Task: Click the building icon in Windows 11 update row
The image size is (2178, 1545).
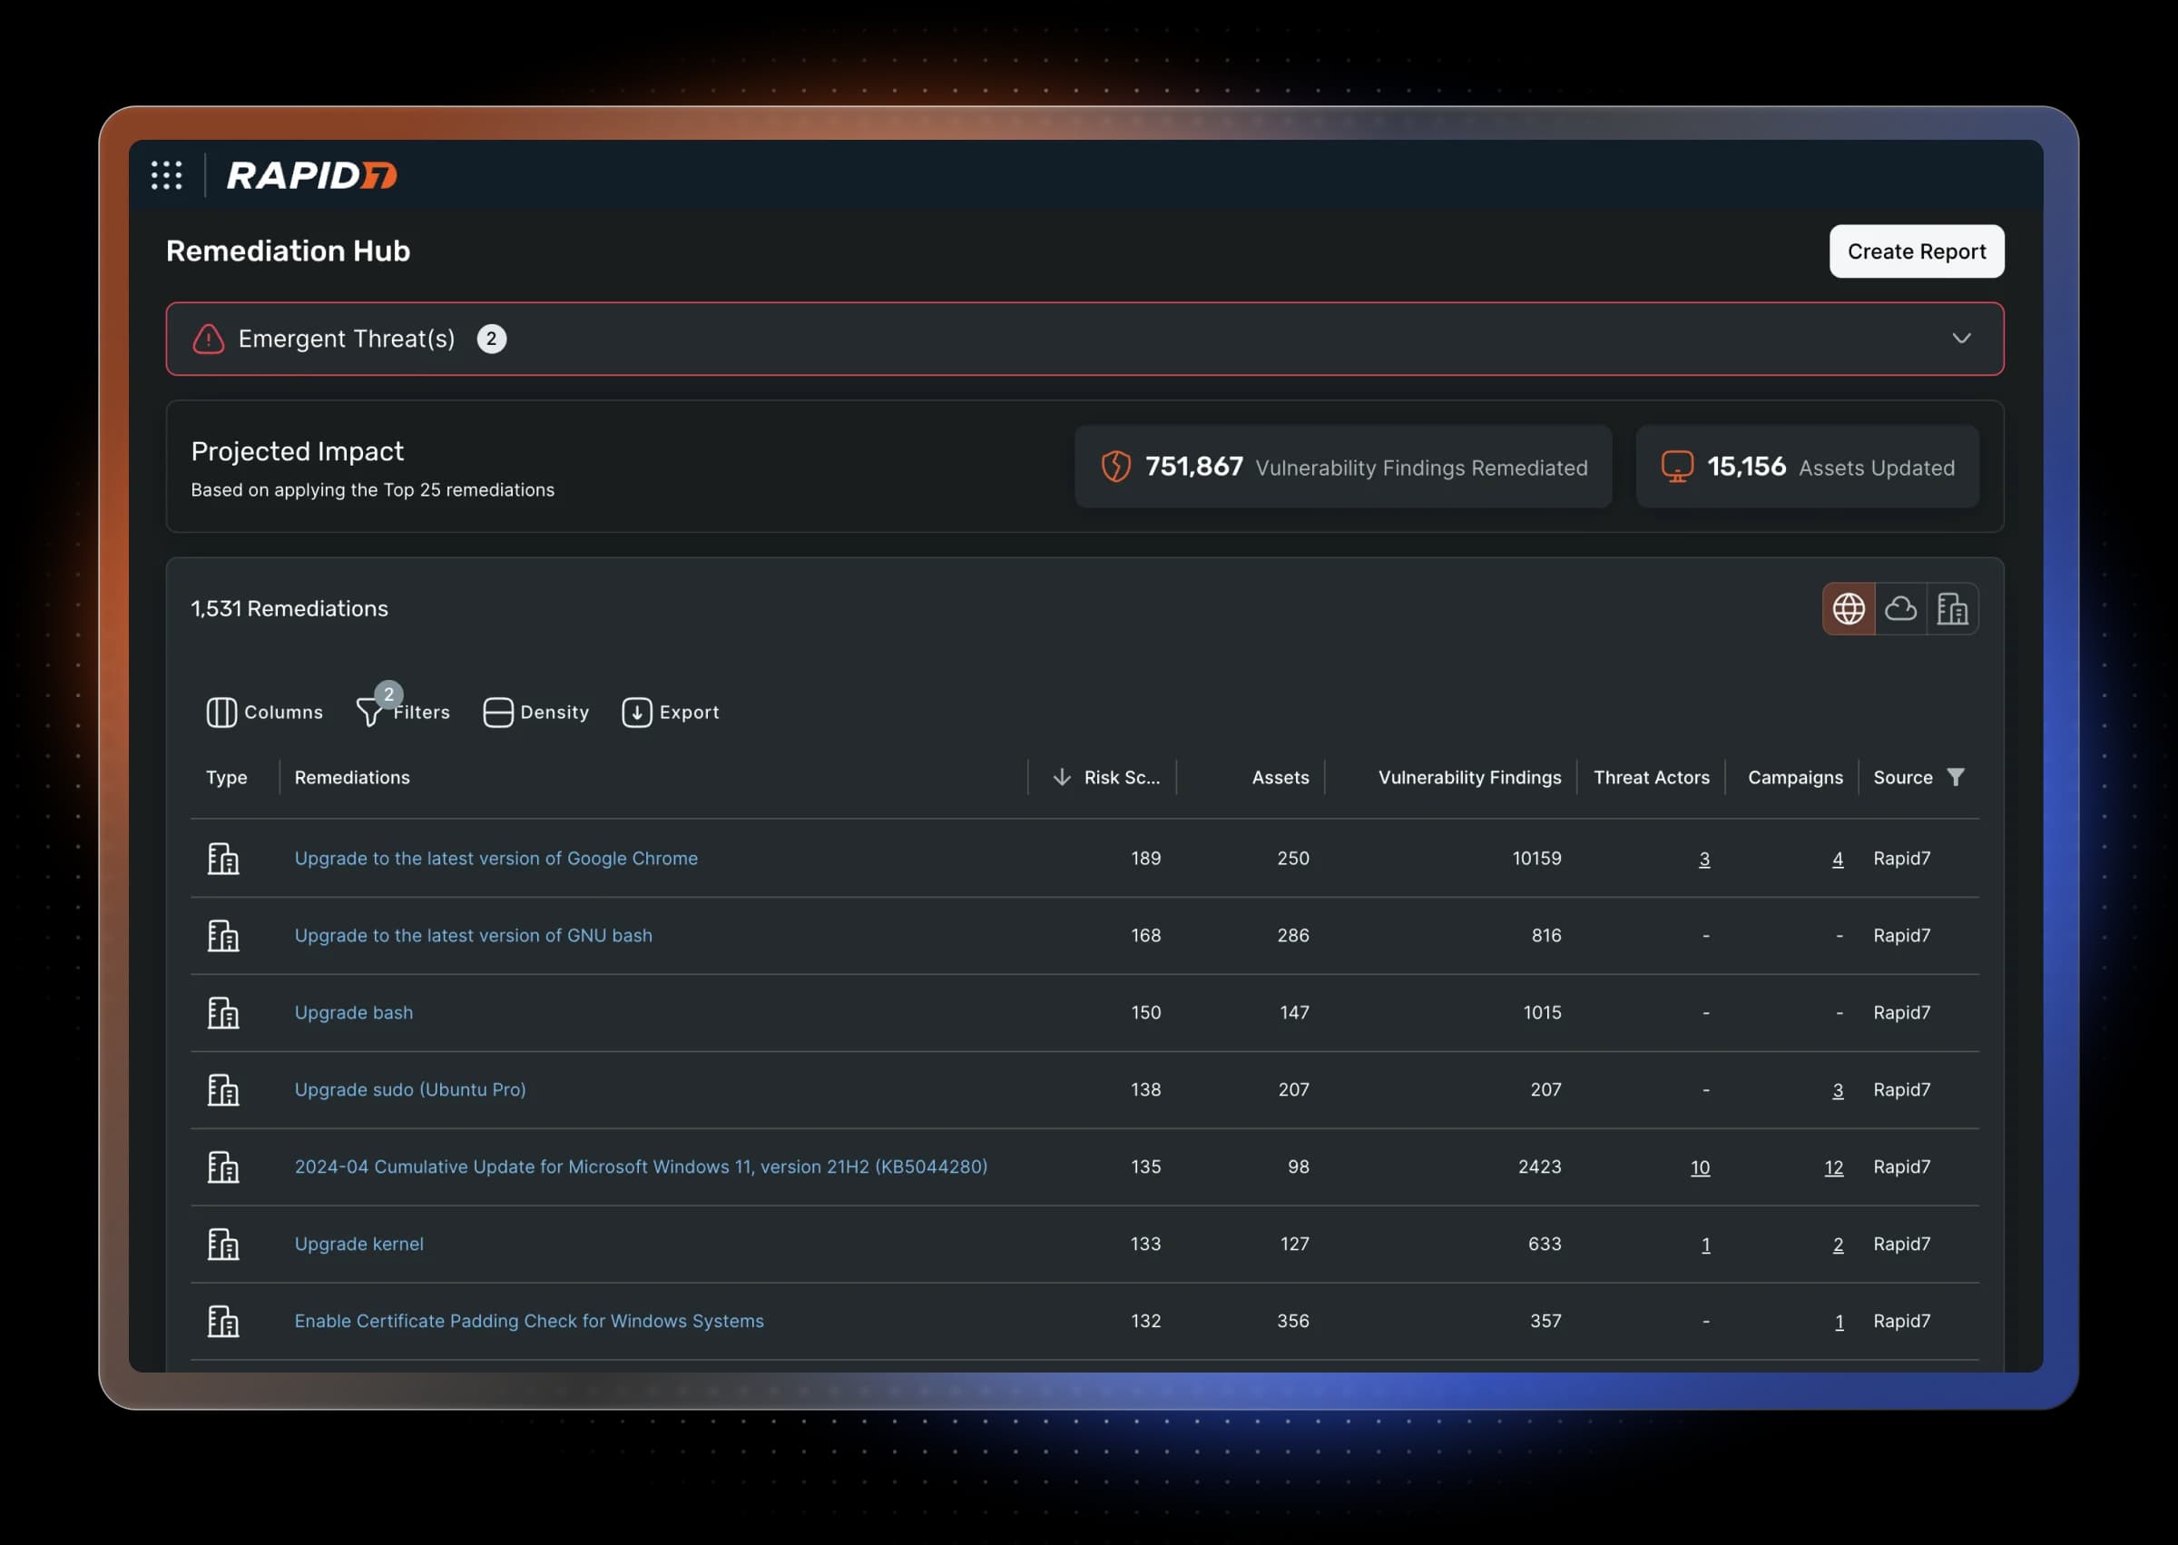Action: (223, 1166)
